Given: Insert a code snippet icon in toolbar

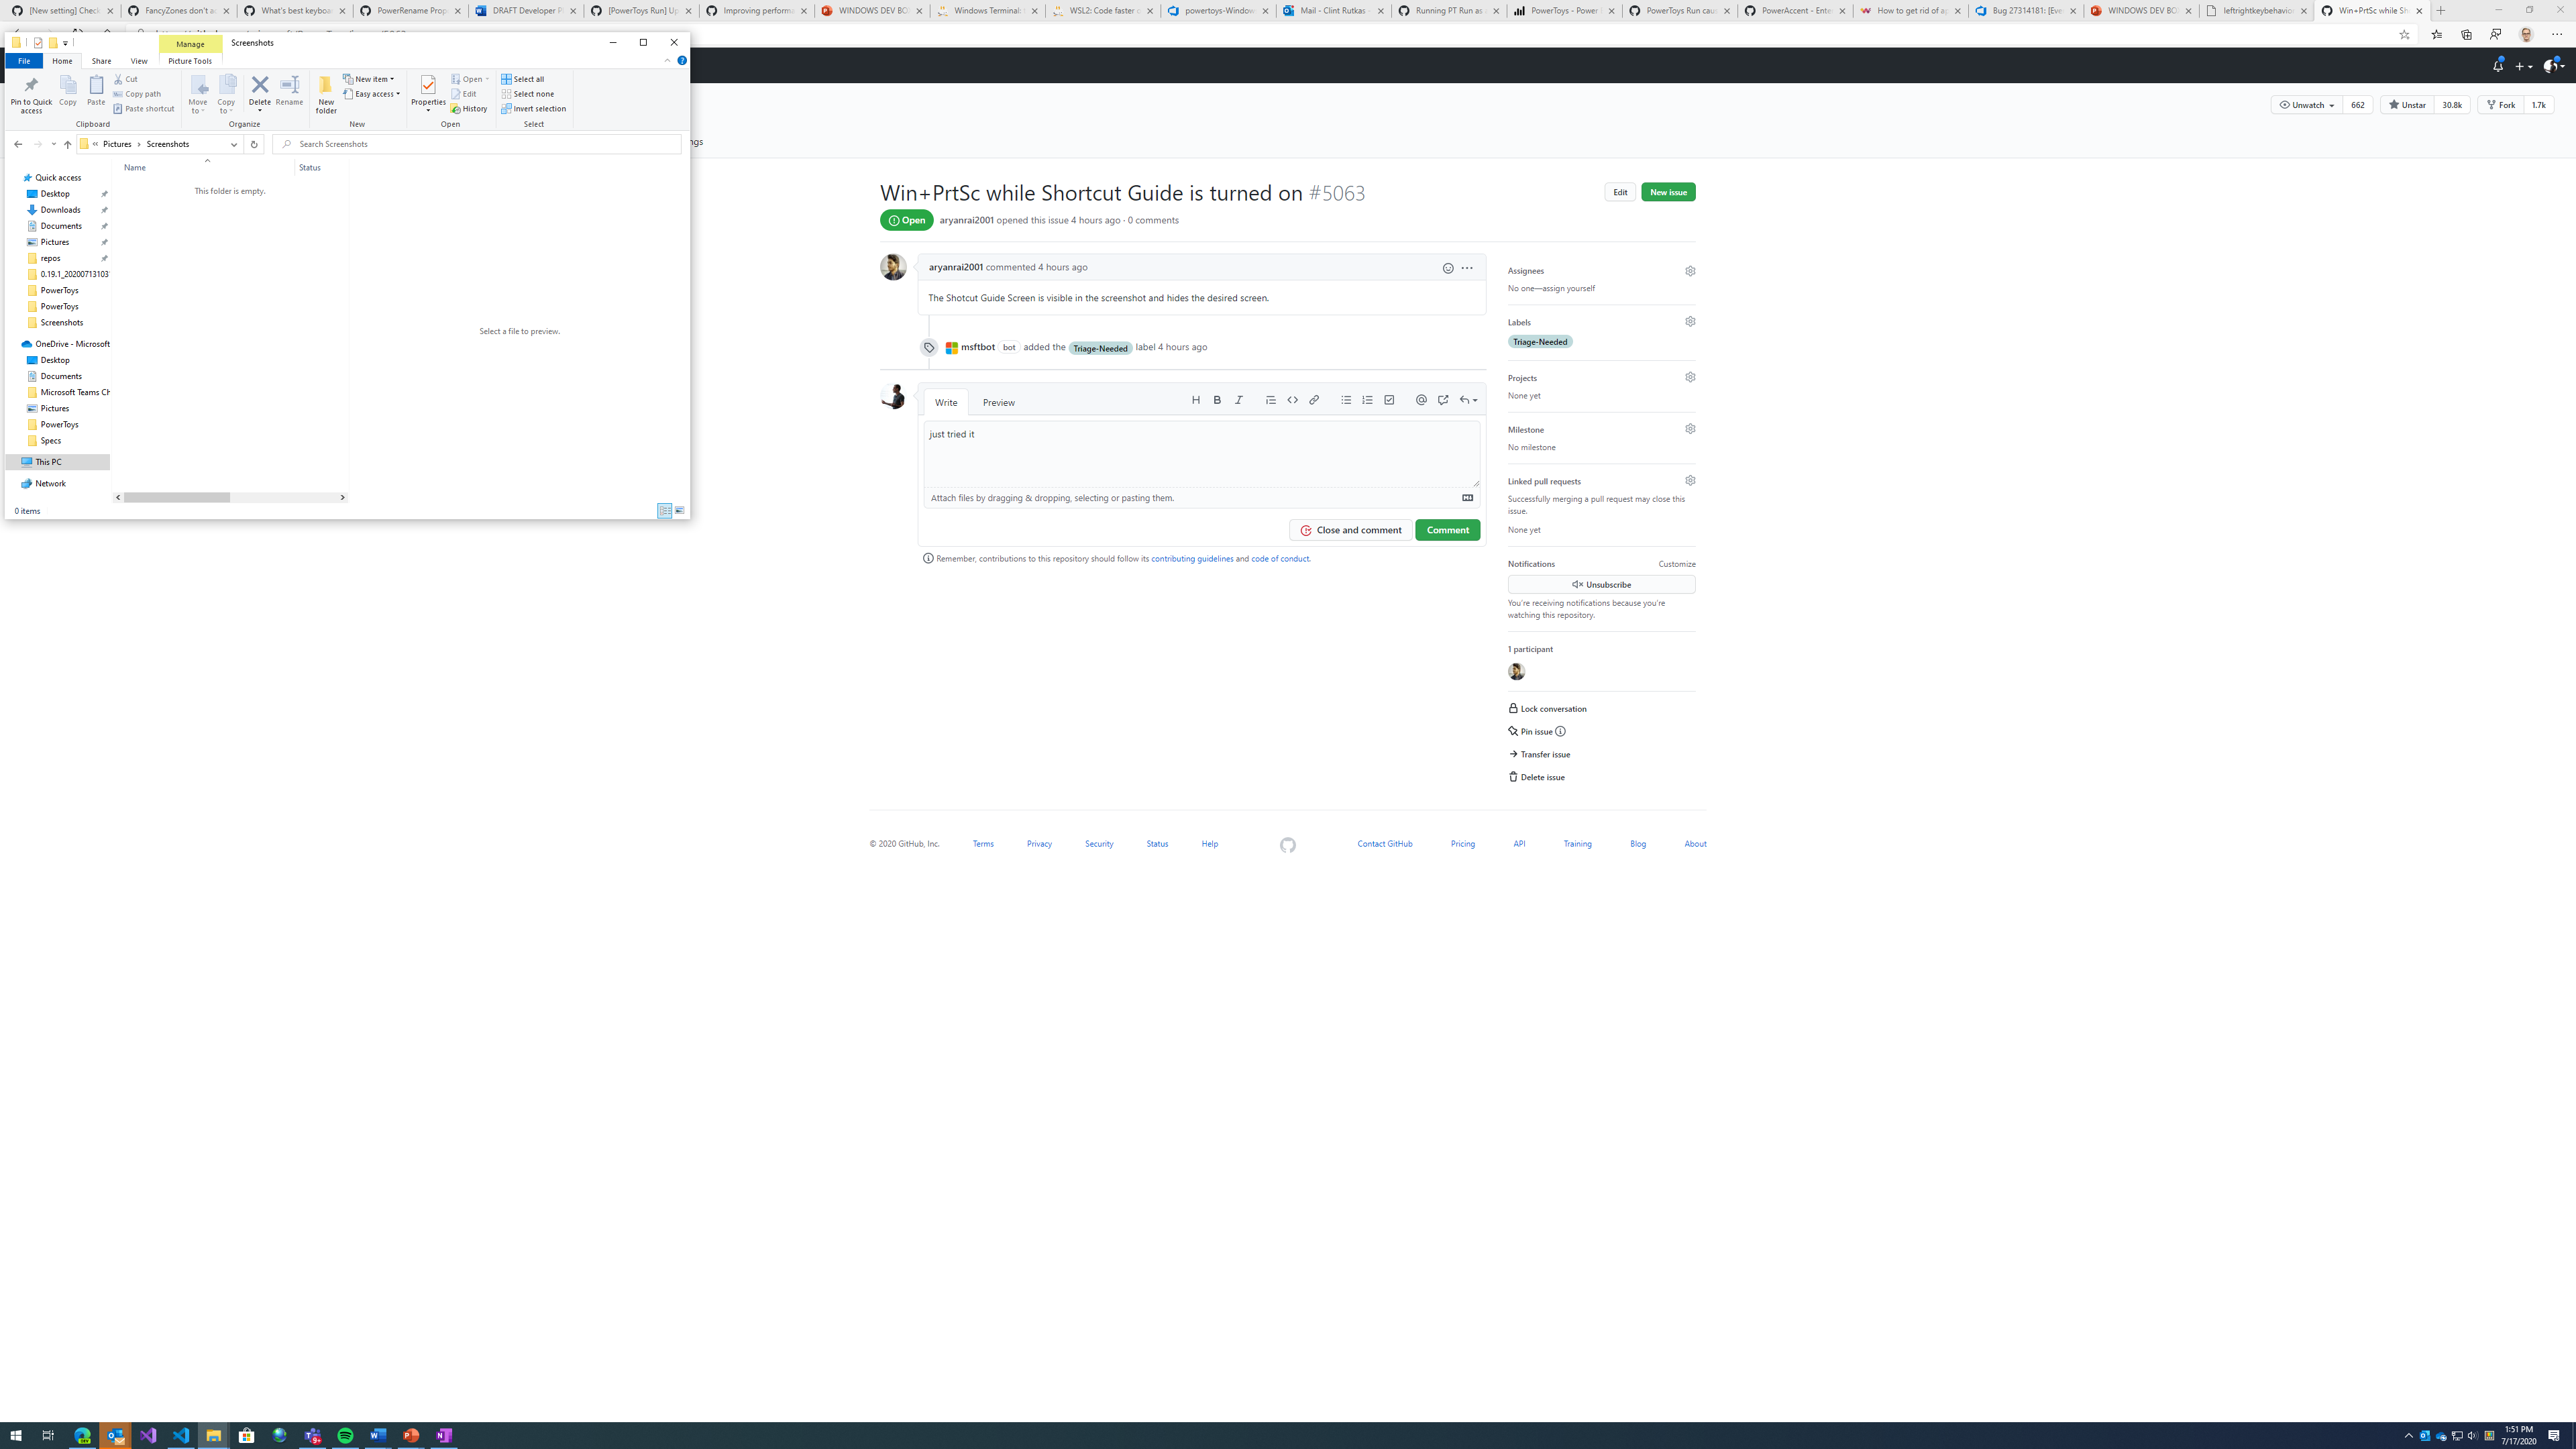Looking at the screenshot, I should (1292, 399).
